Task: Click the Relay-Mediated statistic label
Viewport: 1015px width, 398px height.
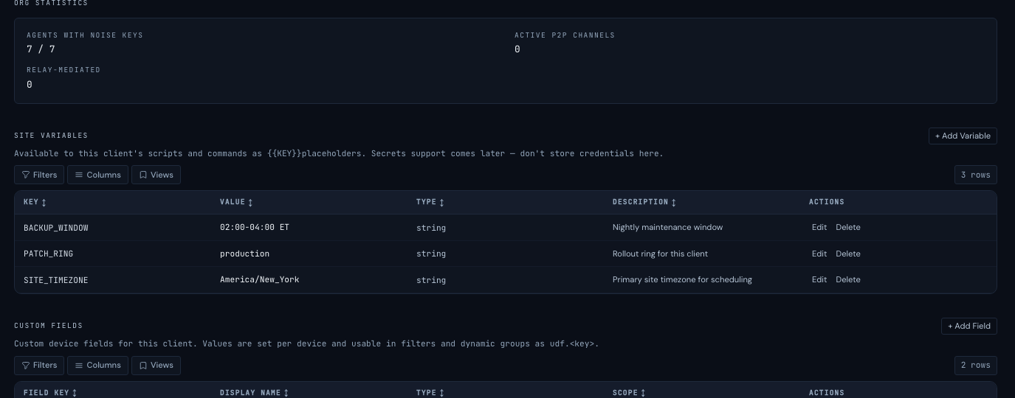Action: pyautogui.click(x=63, y=70)
